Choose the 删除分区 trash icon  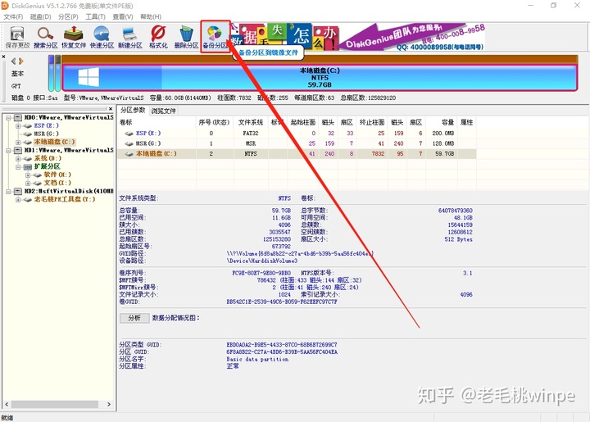(x=186, y=38)
